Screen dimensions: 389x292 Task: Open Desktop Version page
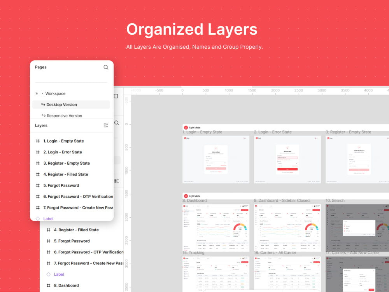[x=71, y=104]
